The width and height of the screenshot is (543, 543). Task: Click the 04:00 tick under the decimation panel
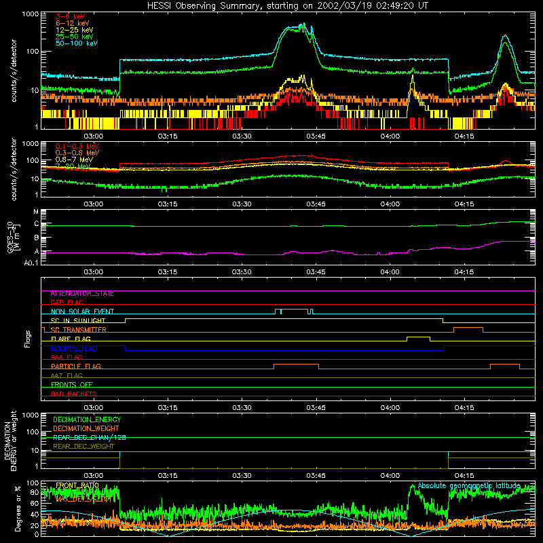pyautogui.click(x=390, y=476)
